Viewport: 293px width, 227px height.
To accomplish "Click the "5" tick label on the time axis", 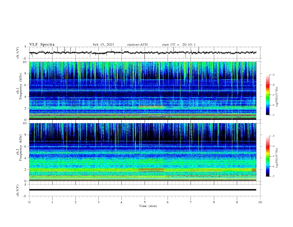I will tap(145, 202).
